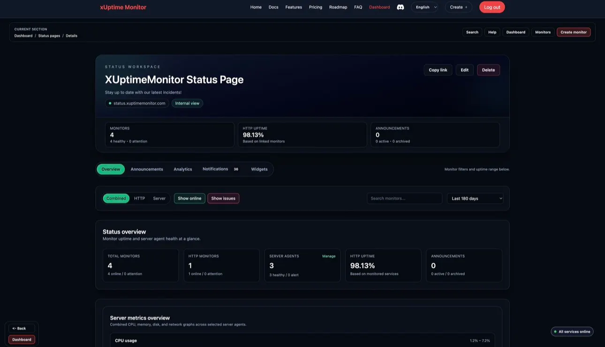Open the Features nav link
The image size is (605, 347).
294,7
